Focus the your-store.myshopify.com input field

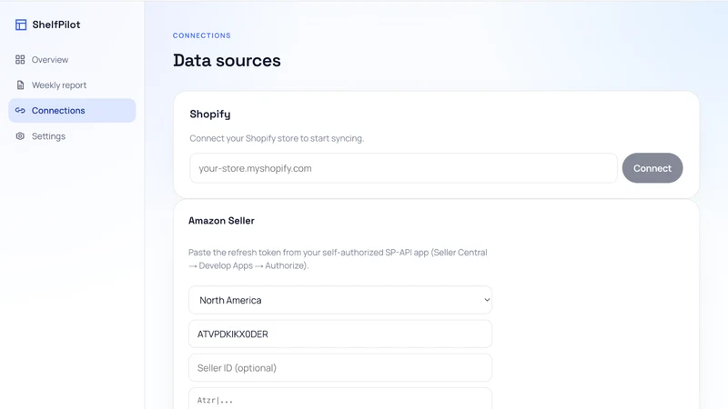pyautogui.click(x=403, y=168)
